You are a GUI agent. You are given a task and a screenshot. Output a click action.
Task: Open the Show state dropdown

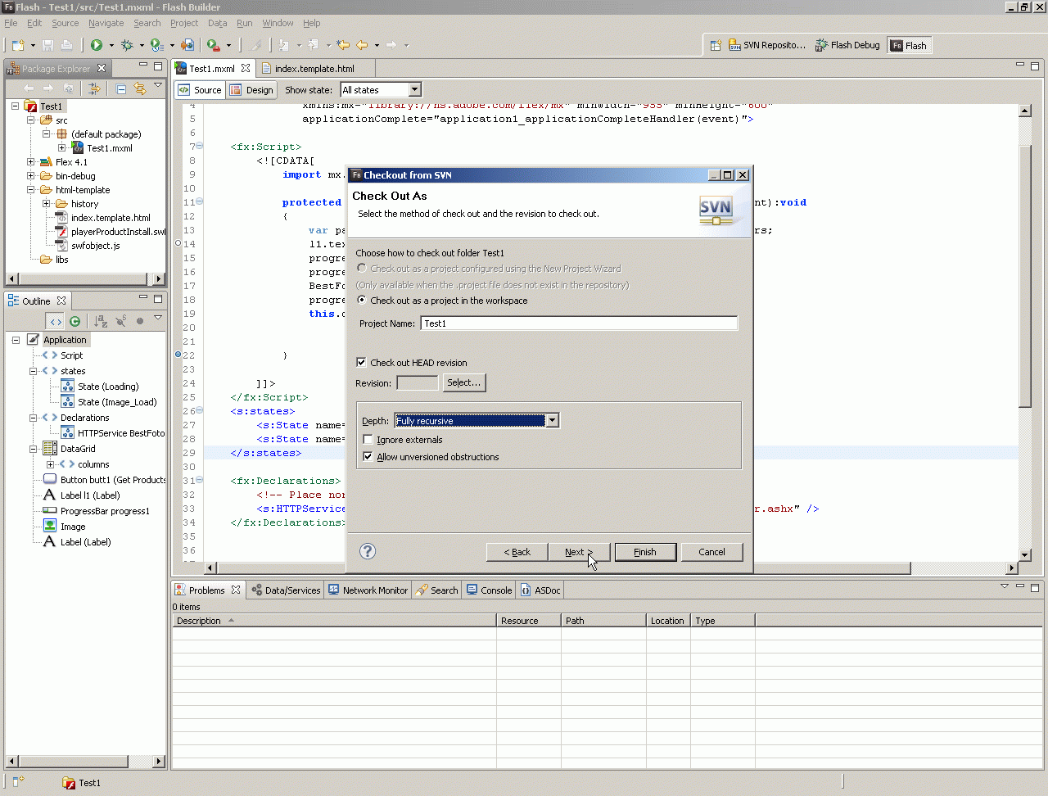pyautogui.click(x=414, y=90)
